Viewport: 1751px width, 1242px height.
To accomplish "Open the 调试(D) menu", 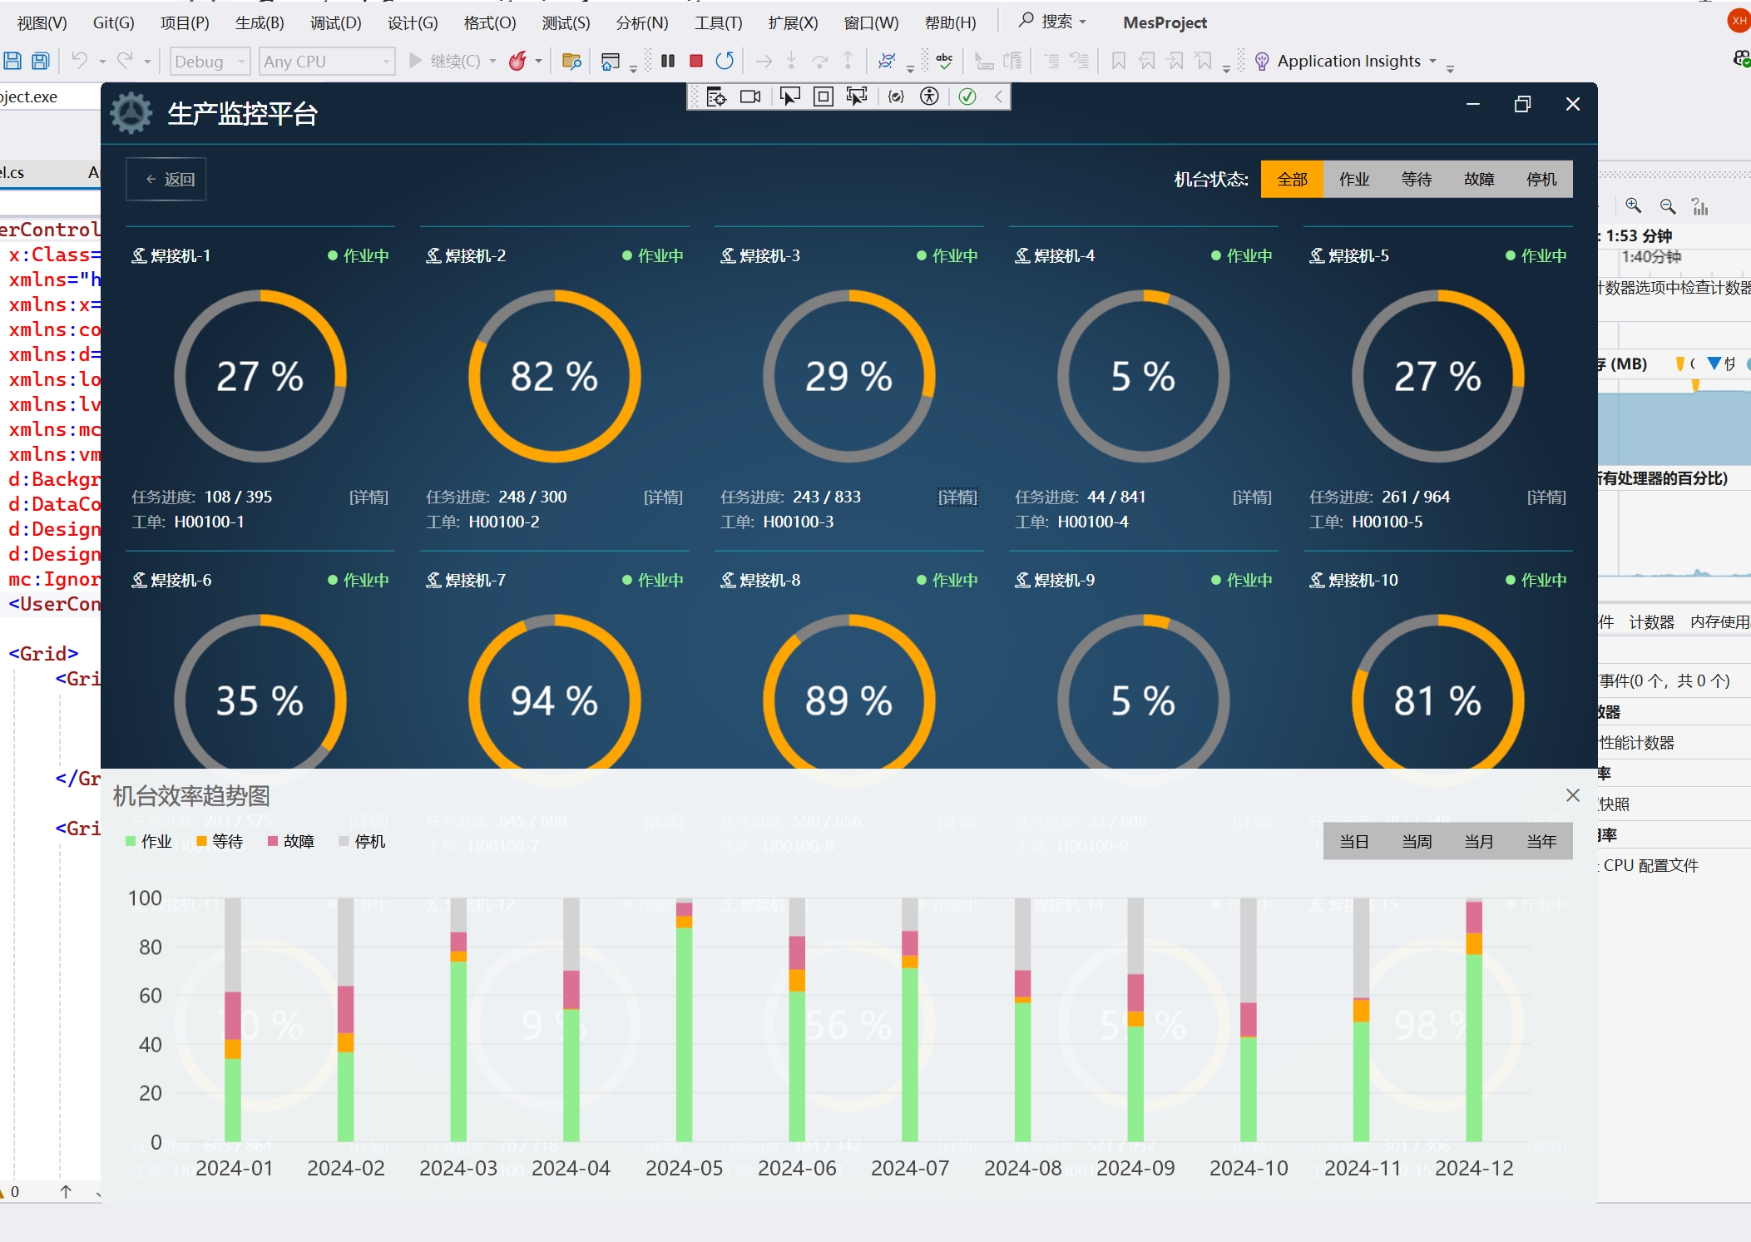I will pyautogui.click(x=335, y=22).
